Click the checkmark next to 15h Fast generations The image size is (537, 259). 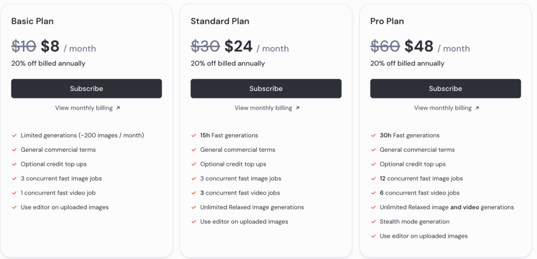click(193, 135)
